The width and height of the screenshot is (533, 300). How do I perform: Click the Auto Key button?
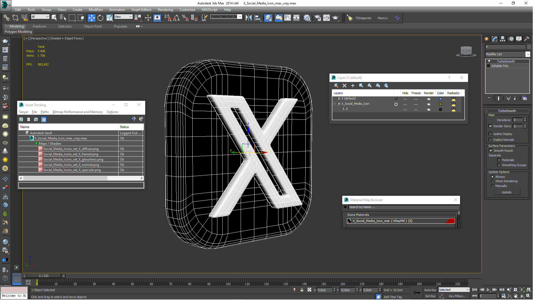(430, 290)
